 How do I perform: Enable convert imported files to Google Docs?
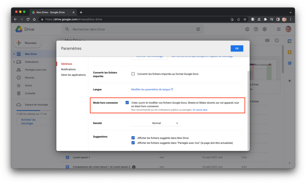pos(133,74)
